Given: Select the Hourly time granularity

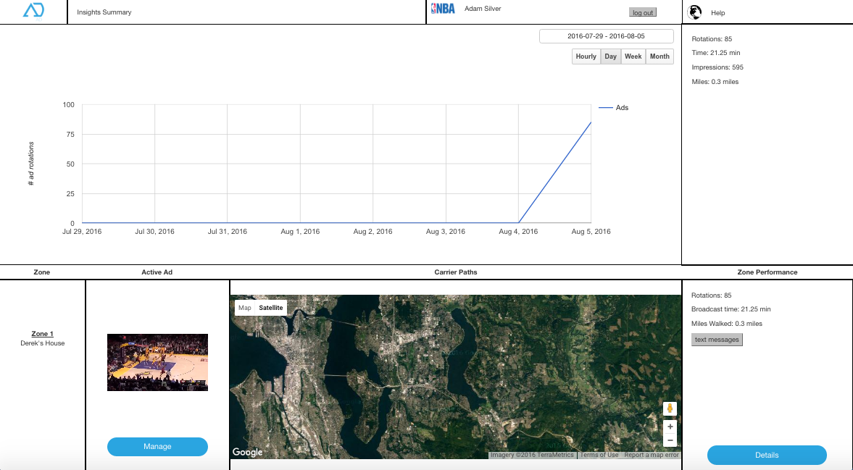Looking at the screenshot, I should coord(586,56).
